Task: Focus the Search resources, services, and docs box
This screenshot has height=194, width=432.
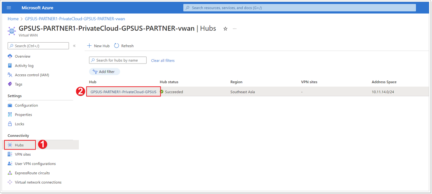Action: pyautogui.click(x=299, y=8)
